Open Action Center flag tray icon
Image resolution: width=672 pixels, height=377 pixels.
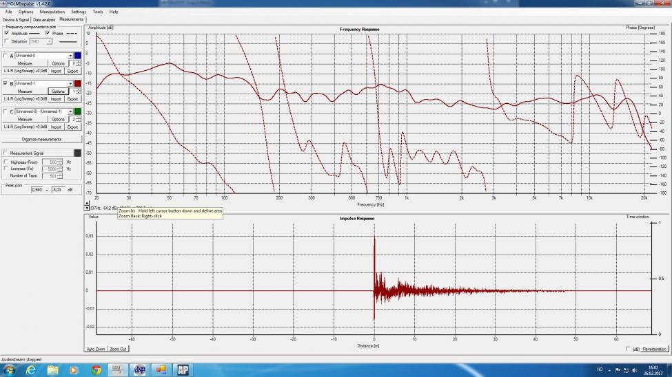click(x=618, y=370)
